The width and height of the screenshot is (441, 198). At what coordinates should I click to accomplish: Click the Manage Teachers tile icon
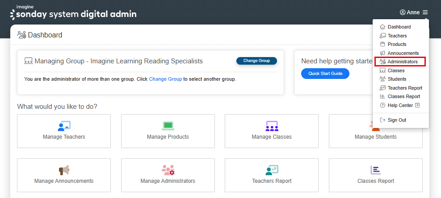[64, 126]
